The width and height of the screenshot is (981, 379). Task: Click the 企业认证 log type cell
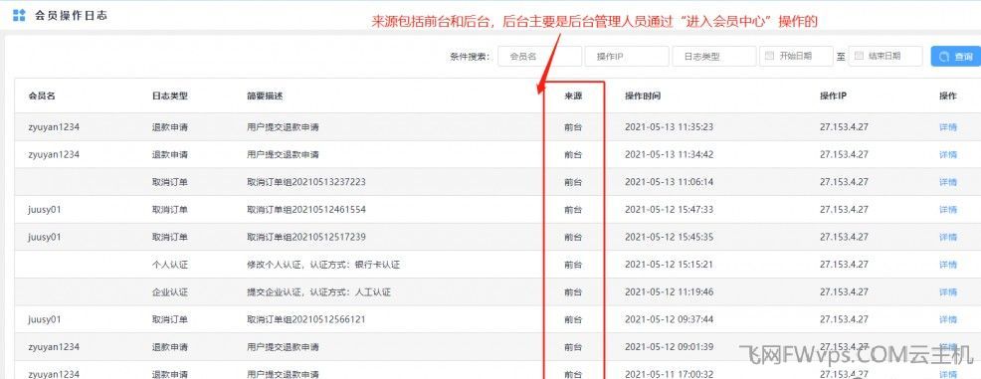point(169,292)
